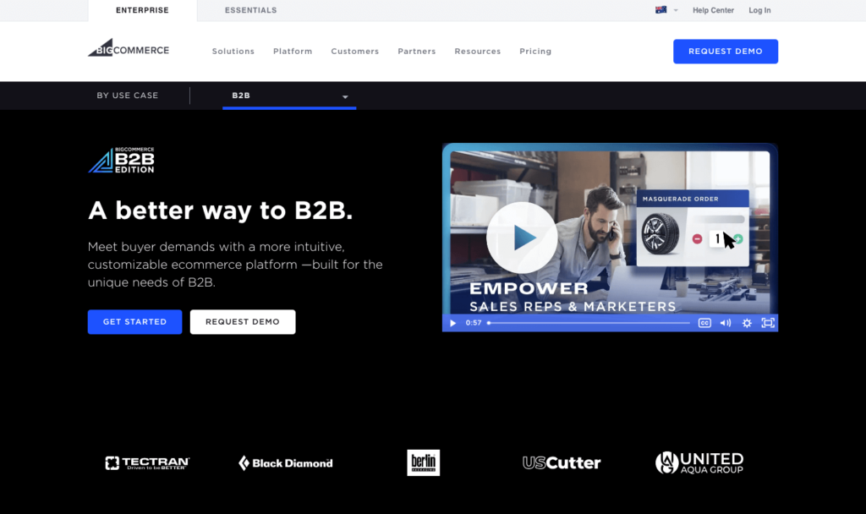Switch to the Essentials tab
Screen dimensions: 866x514
[250, 10]
